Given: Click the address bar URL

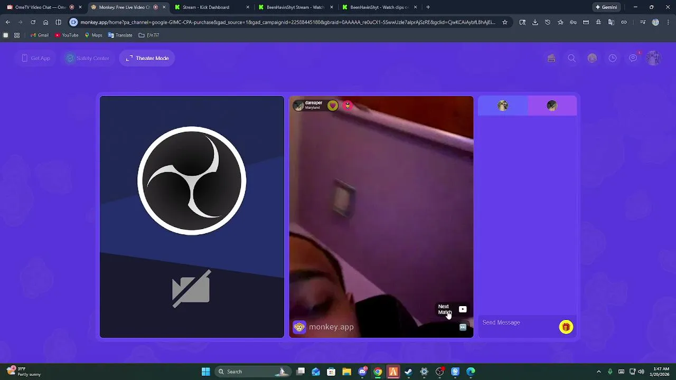Looking at the screenshot, I should point(288,22).
